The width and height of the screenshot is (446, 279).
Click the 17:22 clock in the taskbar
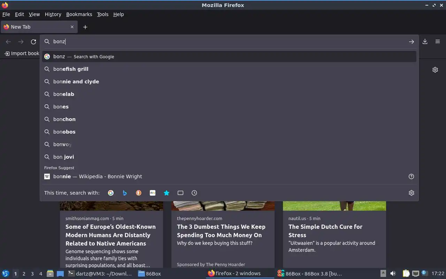[438, 273]
